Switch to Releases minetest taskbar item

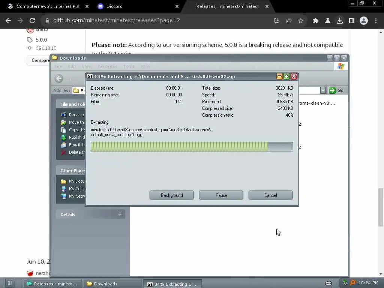click(x=52, y=284)
